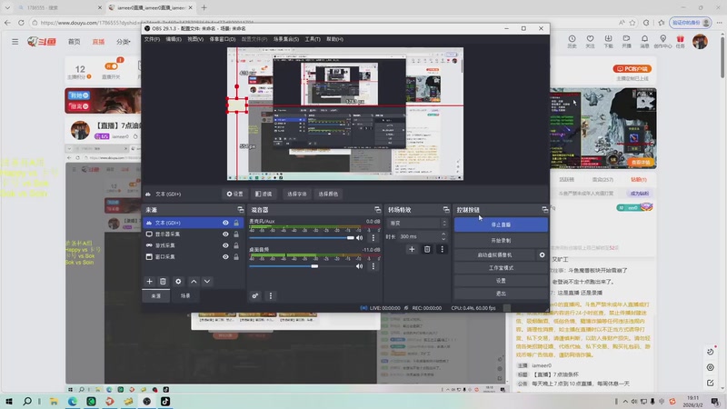The width and height of the screenshot is (727, 409).
Task: Click 开始录制 to start recording
Action: pyautogui.click(x=501, y=241)
